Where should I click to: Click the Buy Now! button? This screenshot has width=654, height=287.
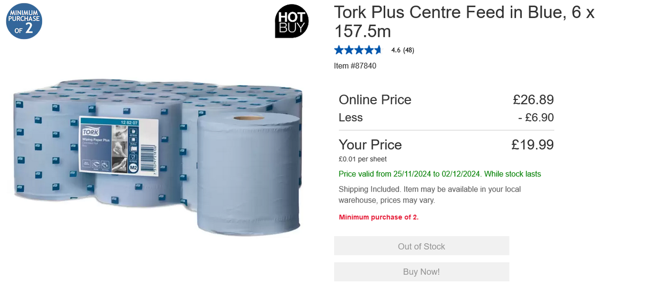422,272
